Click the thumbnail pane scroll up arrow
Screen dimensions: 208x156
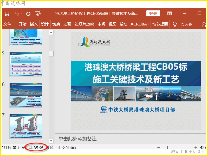pyautogui.click(x=51, y=32)
